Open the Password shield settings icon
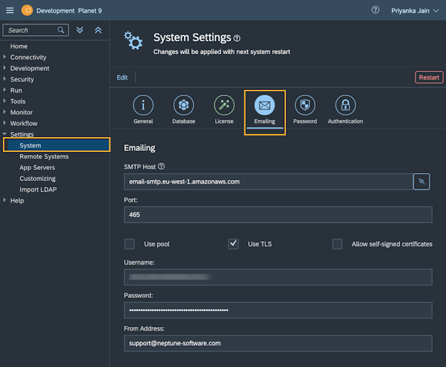Image resolution: width=446 pixels, height=367 pixels. [305, 105]
